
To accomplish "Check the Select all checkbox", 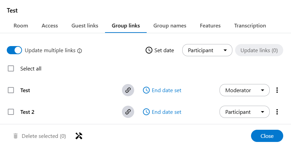I will [11, 69].
